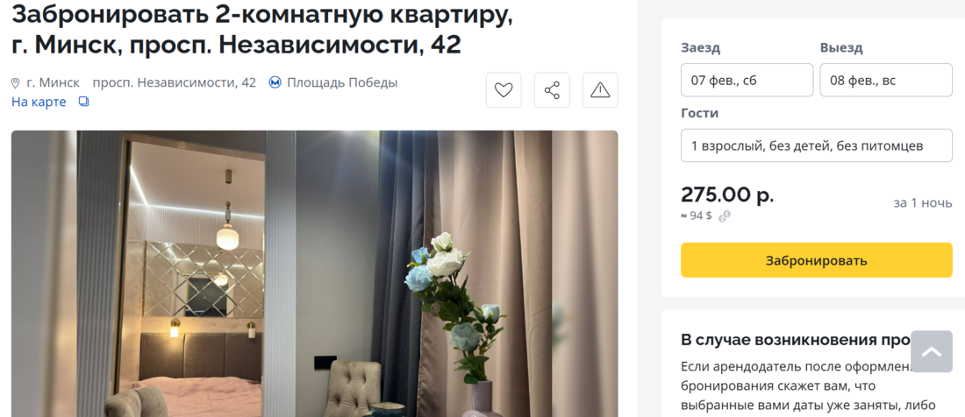
Task: Click the location pin icon near г. Минск
Action: [x=16, y=83]
